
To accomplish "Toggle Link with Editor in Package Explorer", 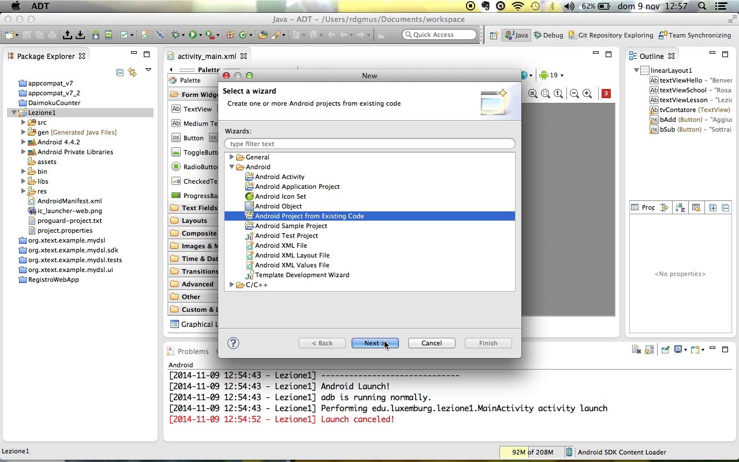I will pyautogui.click(x=132, y=72).
